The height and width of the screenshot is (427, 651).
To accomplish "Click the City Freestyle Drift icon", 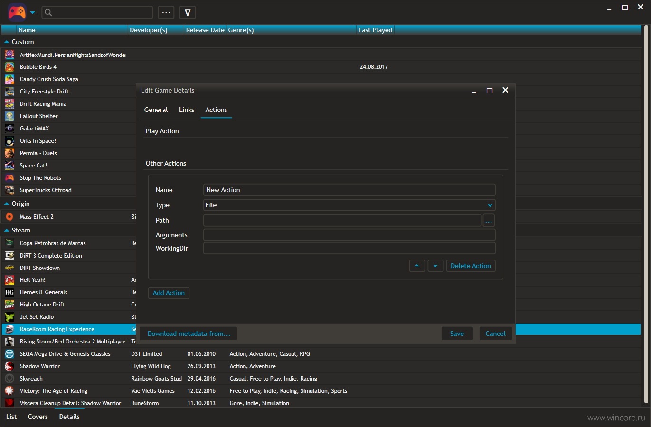I will (x=9, y=92).
